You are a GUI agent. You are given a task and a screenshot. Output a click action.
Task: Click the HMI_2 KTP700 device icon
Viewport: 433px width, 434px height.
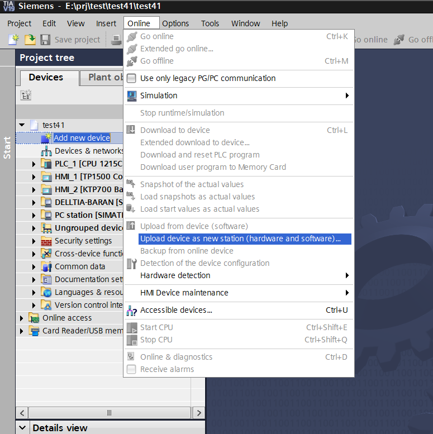pyautogui.click(x=46, y=189)
